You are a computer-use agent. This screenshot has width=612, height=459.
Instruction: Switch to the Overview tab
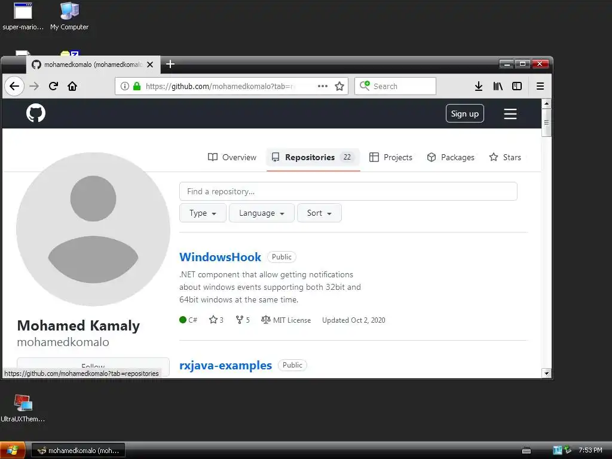pyautogui.click(x=232, y=157)
